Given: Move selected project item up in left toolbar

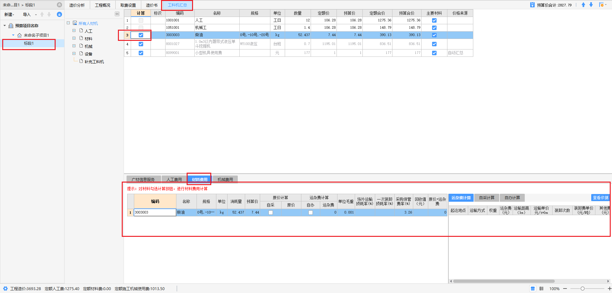Looking at the screenshot, I should pos(42,14).
